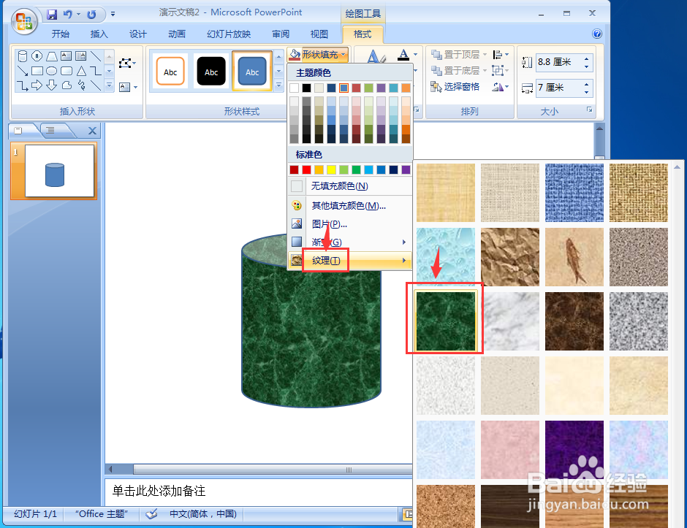Image resolution: width=687 pixels, height=528 pixels.
Task: Click the text fill letter A icon
Action: [403, 55]
